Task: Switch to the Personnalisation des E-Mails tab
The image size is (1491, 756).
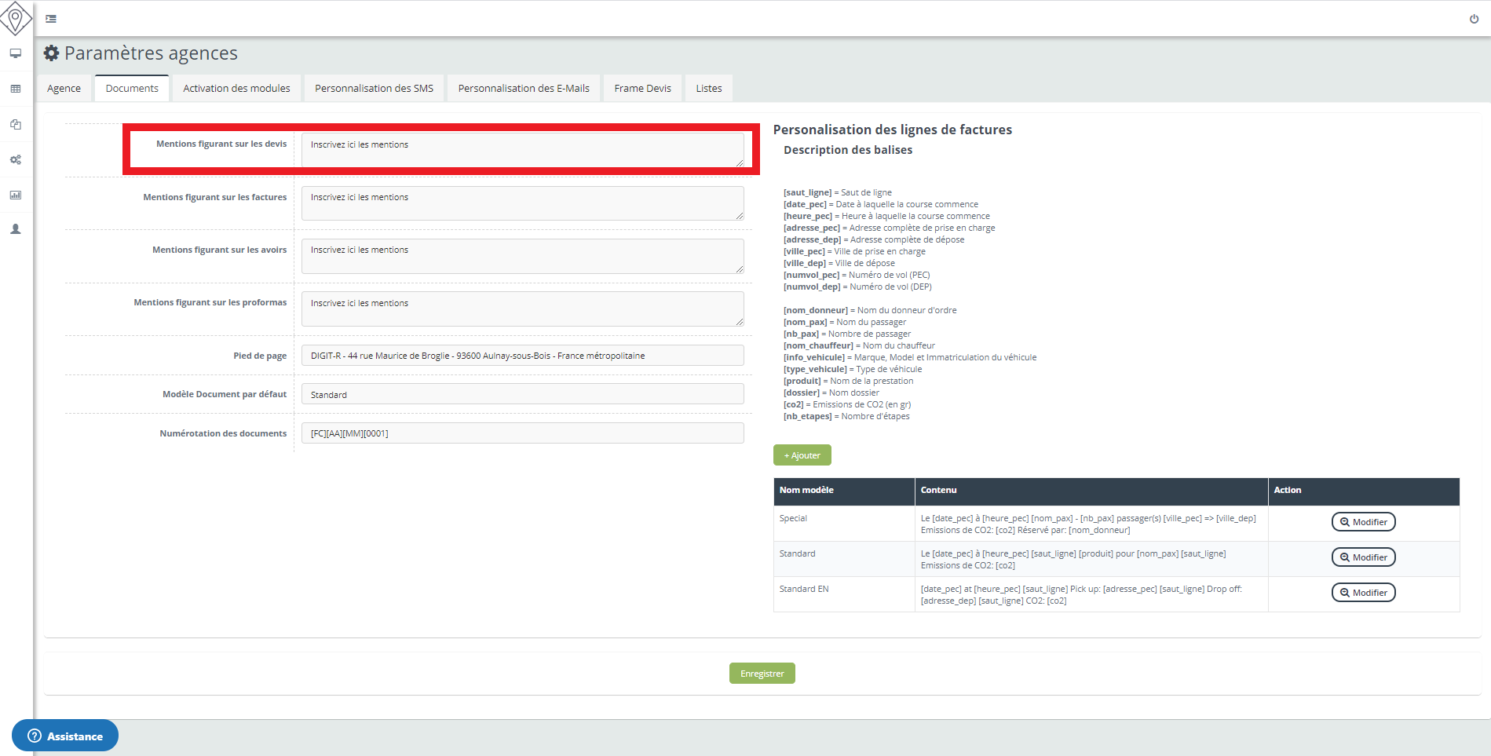Action: [x=523, y=88]
